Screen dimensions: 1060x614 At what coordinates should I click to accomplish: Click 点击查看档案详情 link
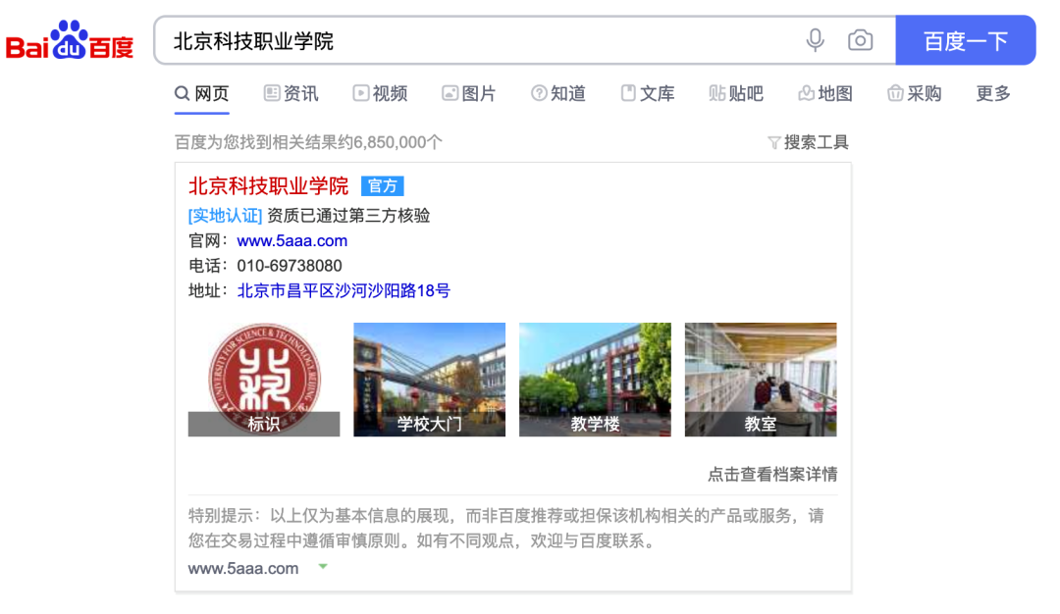tap(772, 474)
